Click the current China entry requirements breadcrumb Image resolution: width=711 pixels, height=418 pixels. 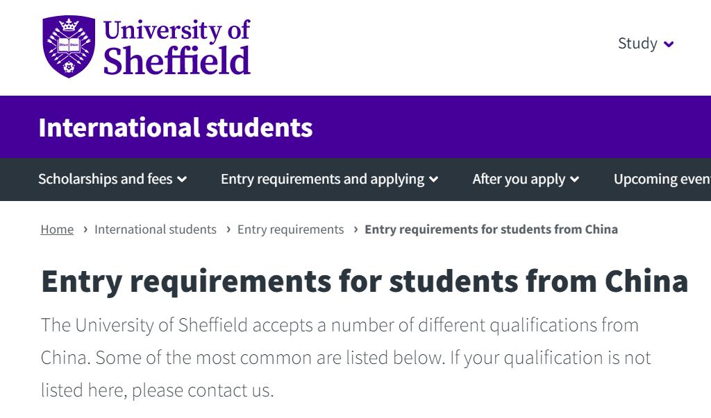pyautogui.click(x=491, y=229)
